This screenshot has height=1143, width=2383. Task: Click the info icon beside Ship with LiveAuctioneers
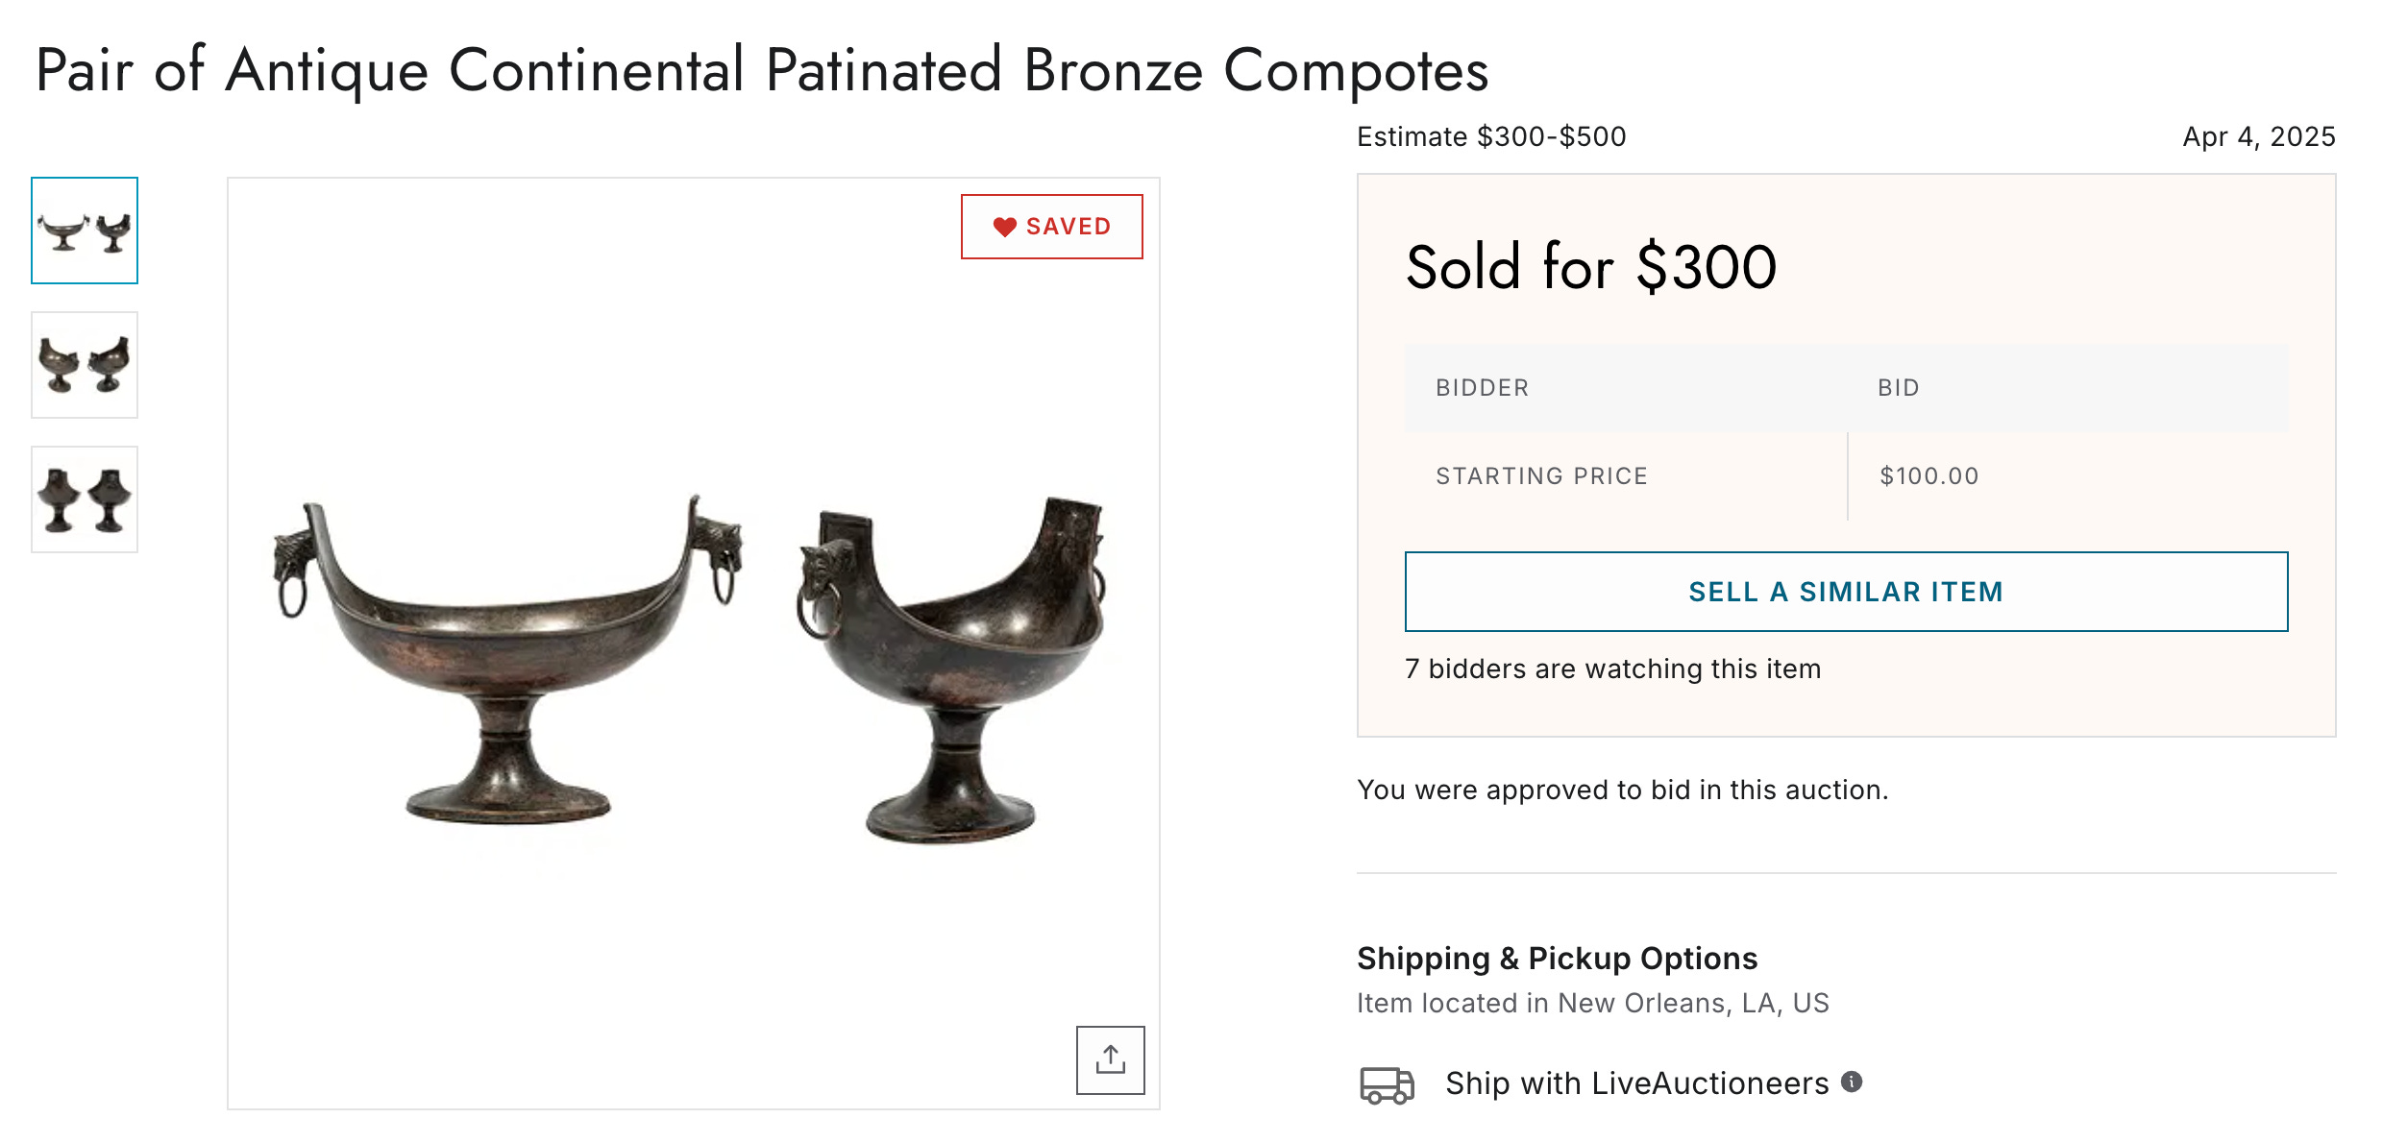click(1852, 1082)
